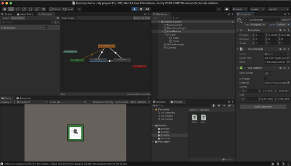Toggle Mute Audio in Game view
This screenshot has height=166, width=291.
pos(122,102)
